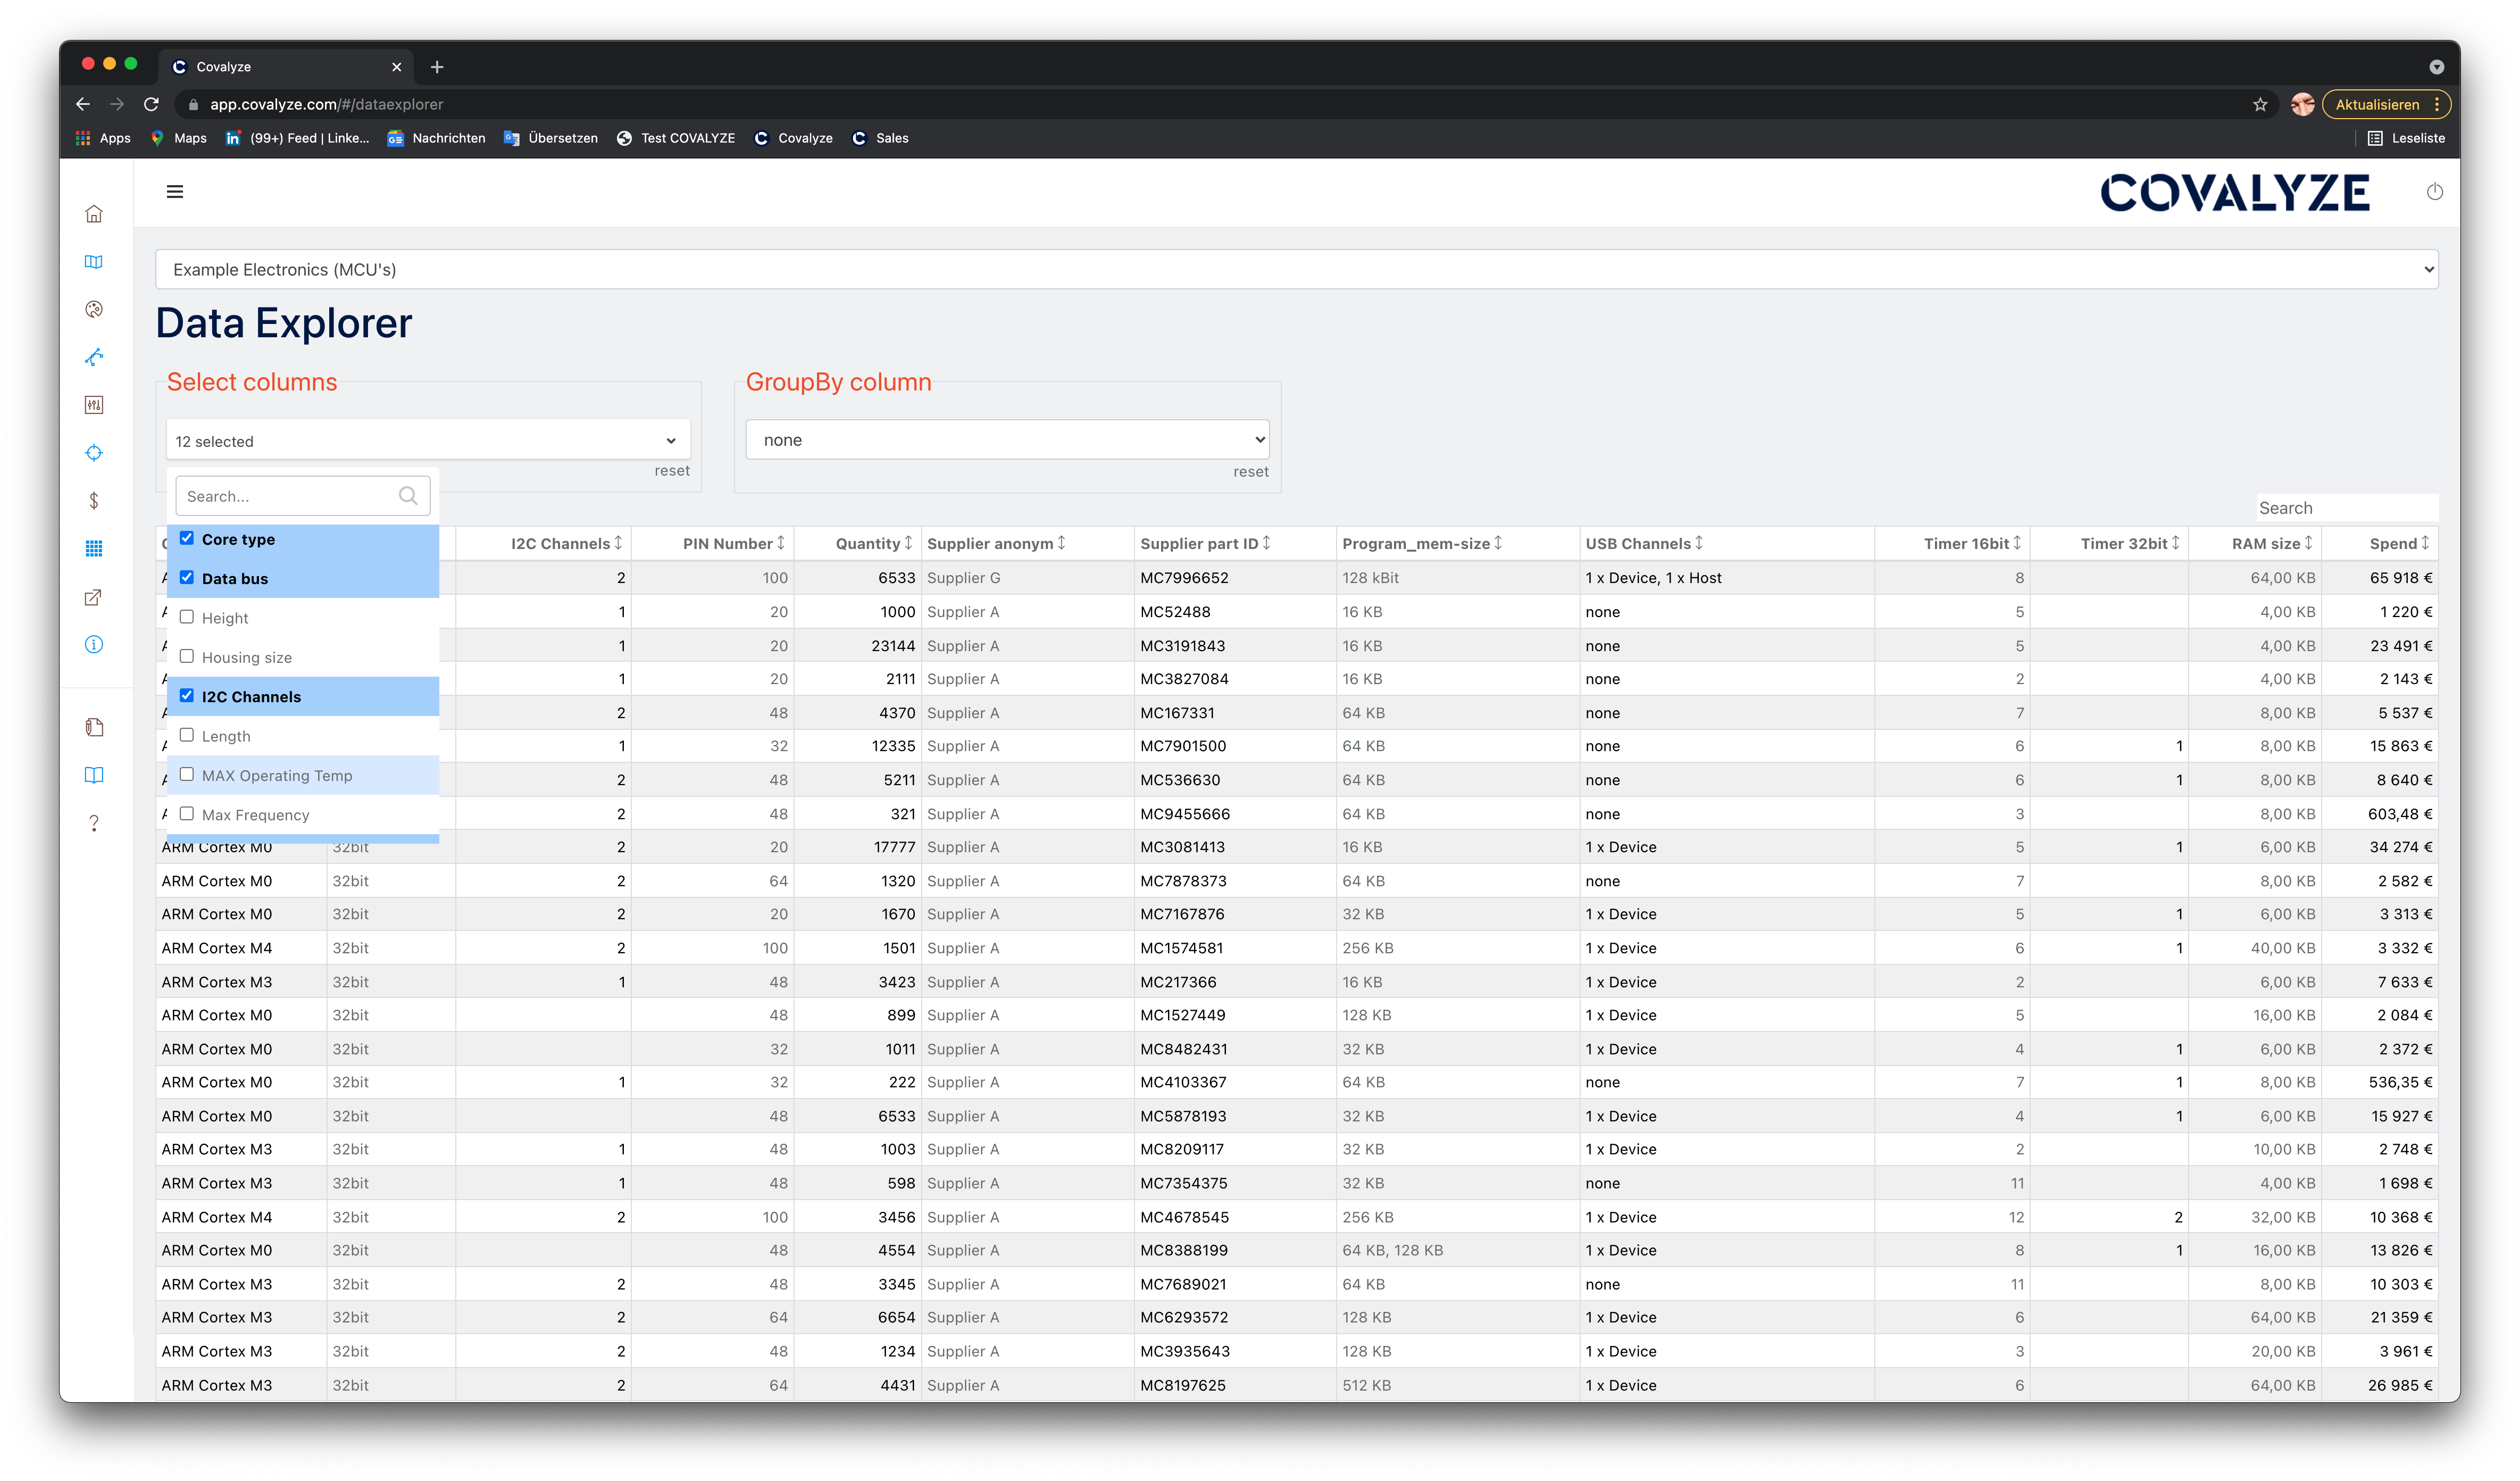Image resolution: width=2520 pixels, height=1481 pixels.
Task: Check the MAX Operating Temp checkbox
Action: click(187, 774)
